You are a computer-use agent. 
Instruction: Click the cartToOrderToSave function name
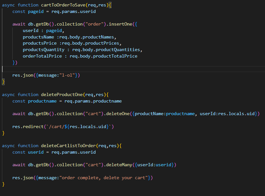point(63,5)
